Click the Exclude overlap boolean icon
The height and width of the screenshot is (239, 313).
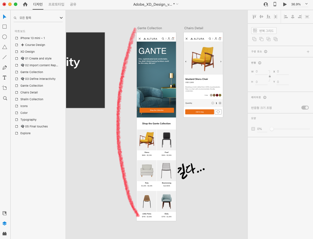(276, 39)
